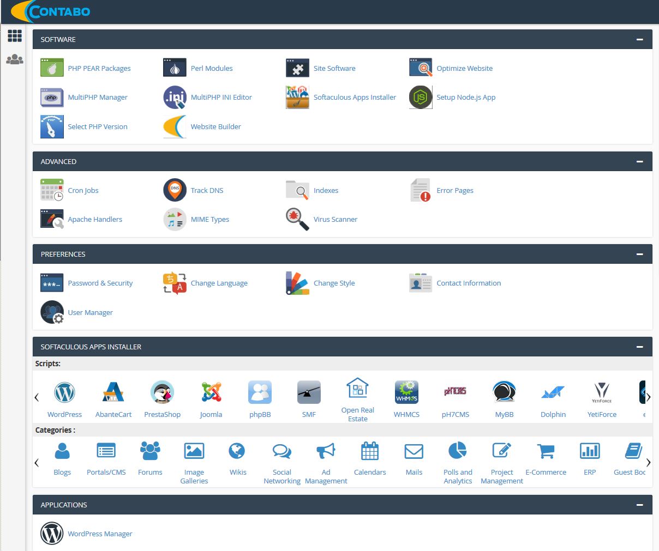Browse the Wikis category

(238, 459)
